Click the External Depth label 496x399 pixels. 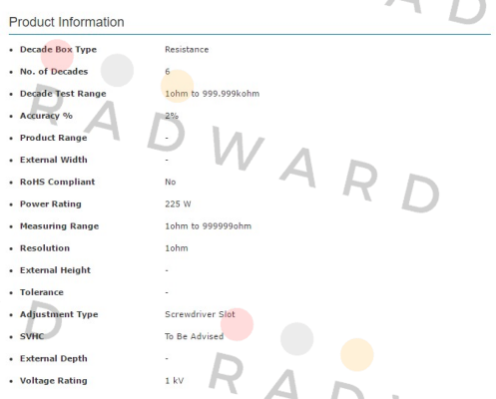tap(54, 358)
